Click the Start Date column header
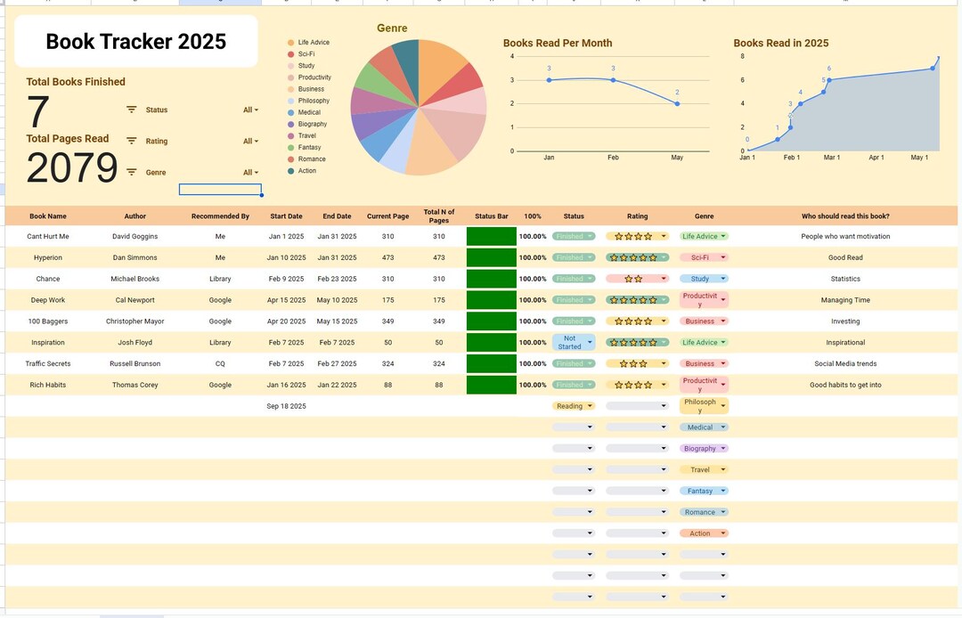Screen dimensions: 962x618 [286, 215]
